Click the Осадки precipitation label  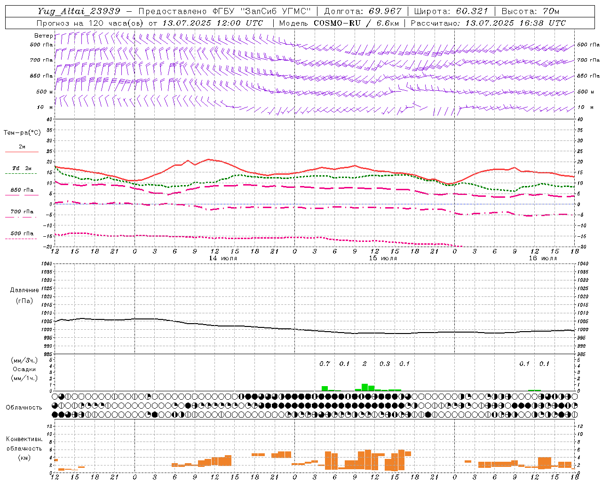click(24, 369)
